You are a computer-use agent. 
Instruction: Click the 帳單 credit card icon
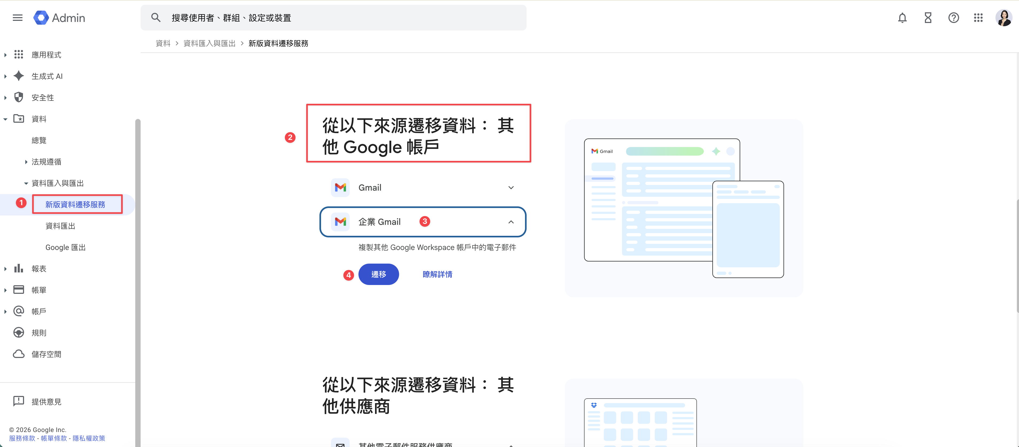(19, 290)
